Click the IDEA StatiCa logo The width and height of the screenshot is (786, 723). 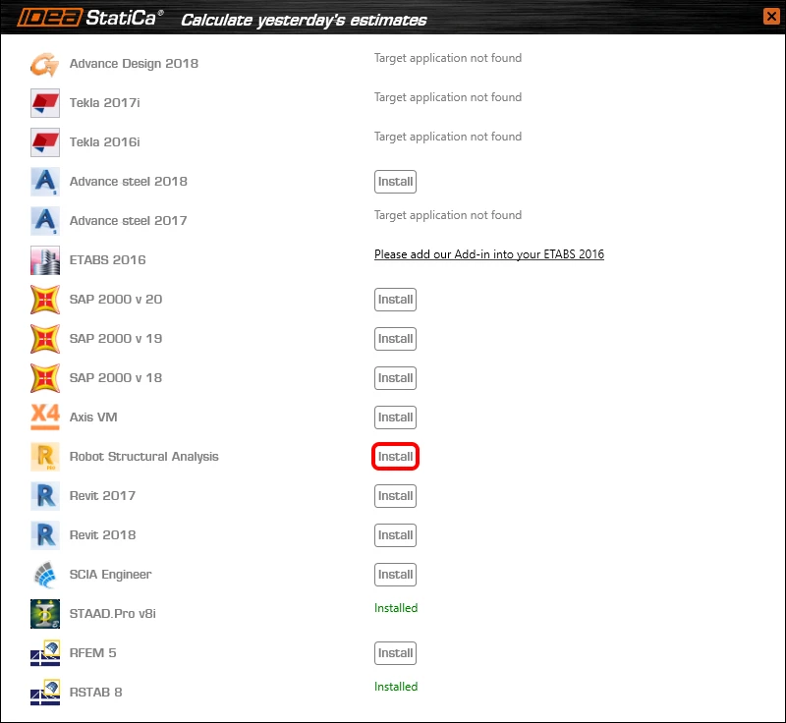[x=89, y=18]
